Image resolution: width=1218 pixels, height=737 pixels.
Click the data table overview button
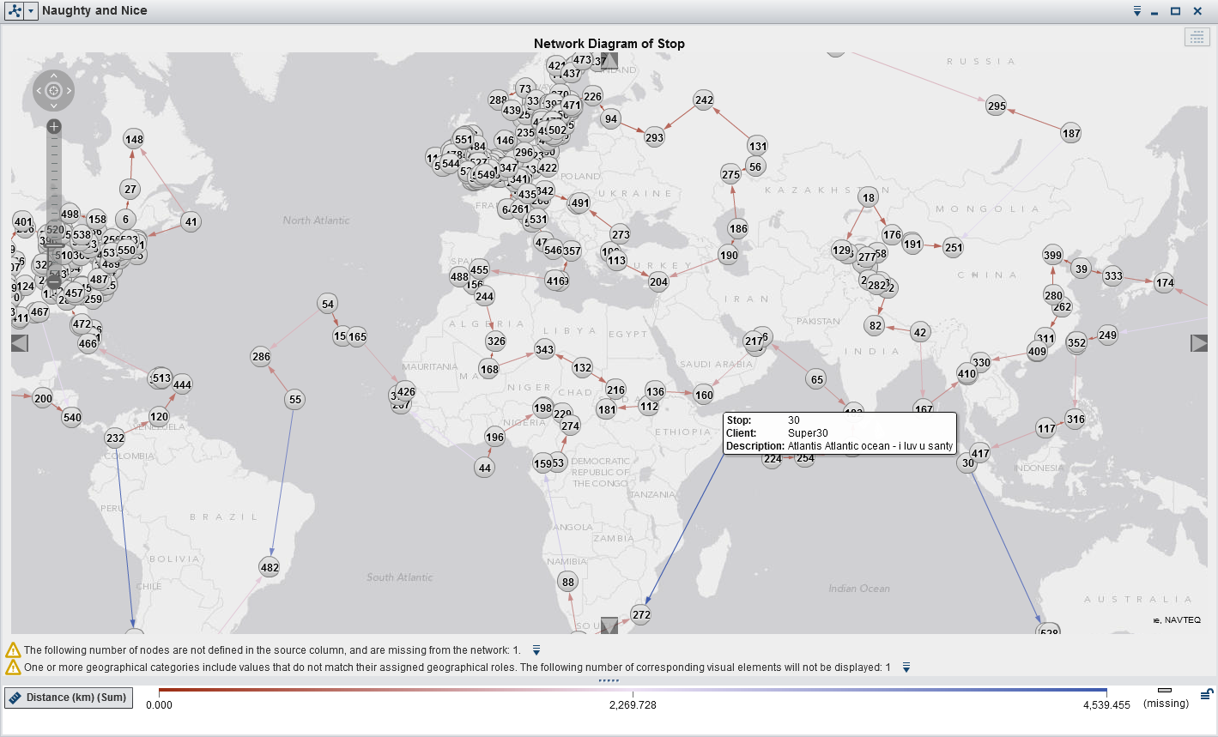tap(1197, 37)
